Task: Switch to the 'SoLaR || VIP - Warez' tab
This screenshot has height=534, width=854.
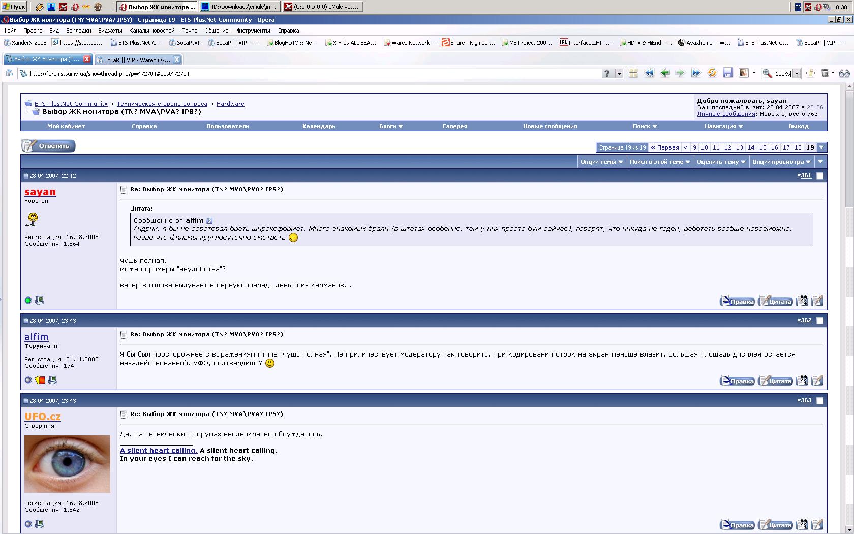Action: [x=136, y=60]
